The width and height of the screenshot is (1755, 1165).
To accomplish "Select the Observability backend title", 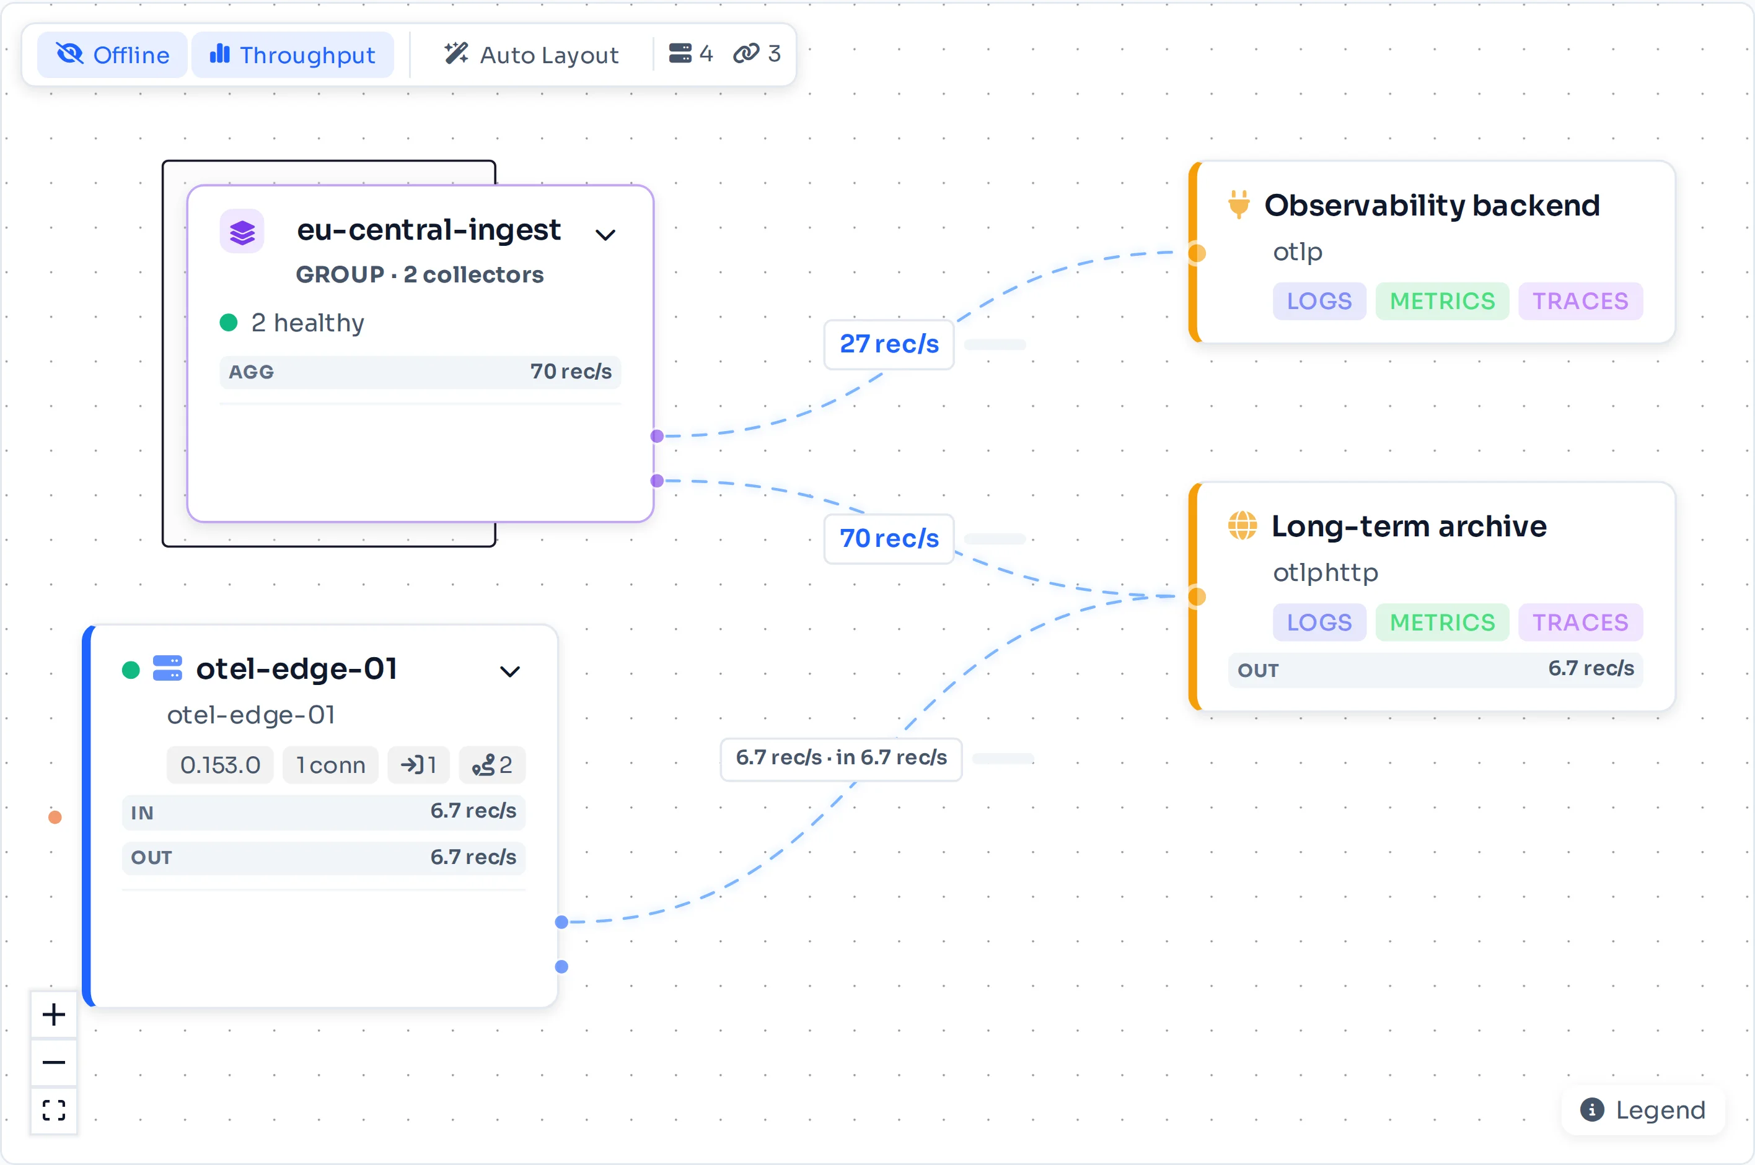I will coord(1432,205).
